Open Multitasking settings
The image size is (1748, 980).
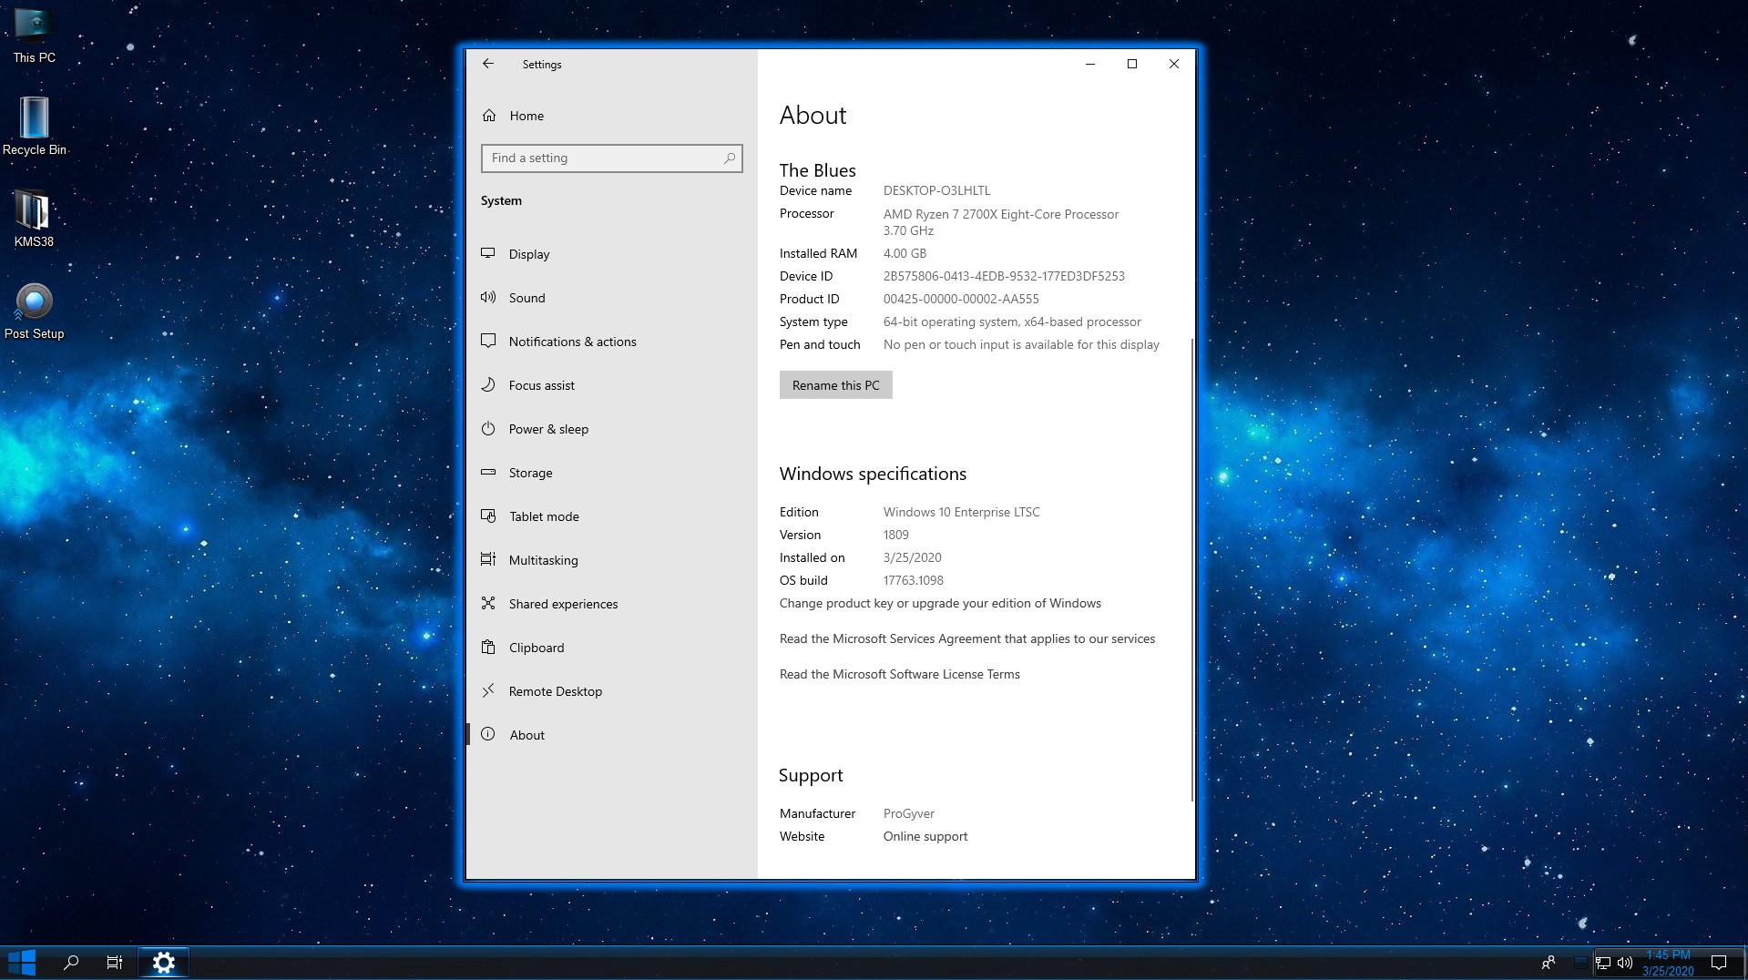(611, 560)
